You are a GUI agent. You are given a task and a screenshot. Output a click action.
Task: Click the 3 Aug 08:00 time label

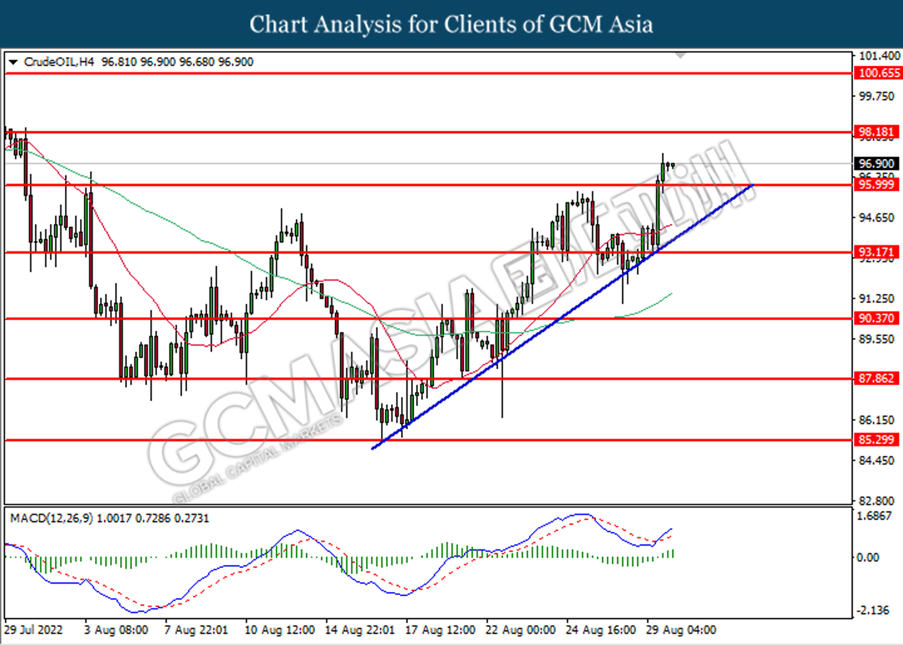click(x=116, y=630)
